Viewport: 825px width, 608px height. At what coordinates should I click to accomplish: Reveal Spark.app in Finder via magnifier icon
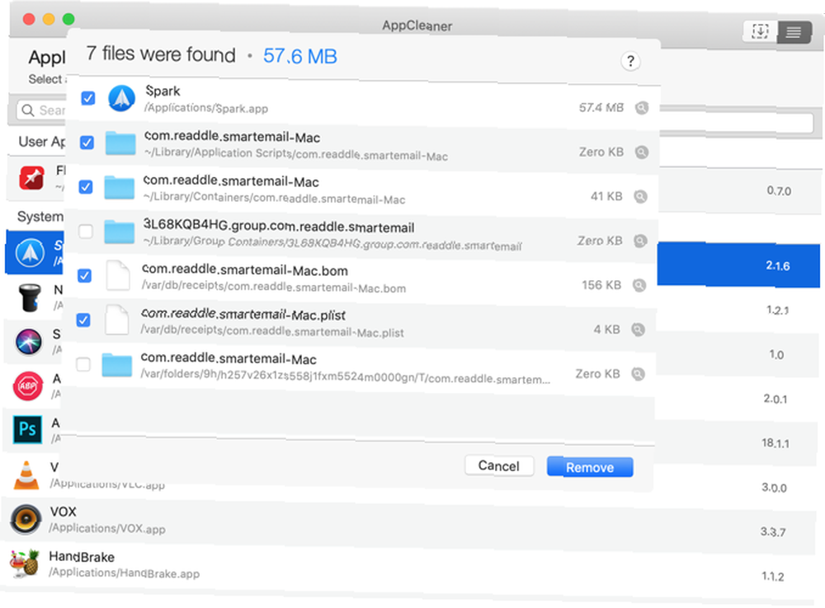pos(641,108)
